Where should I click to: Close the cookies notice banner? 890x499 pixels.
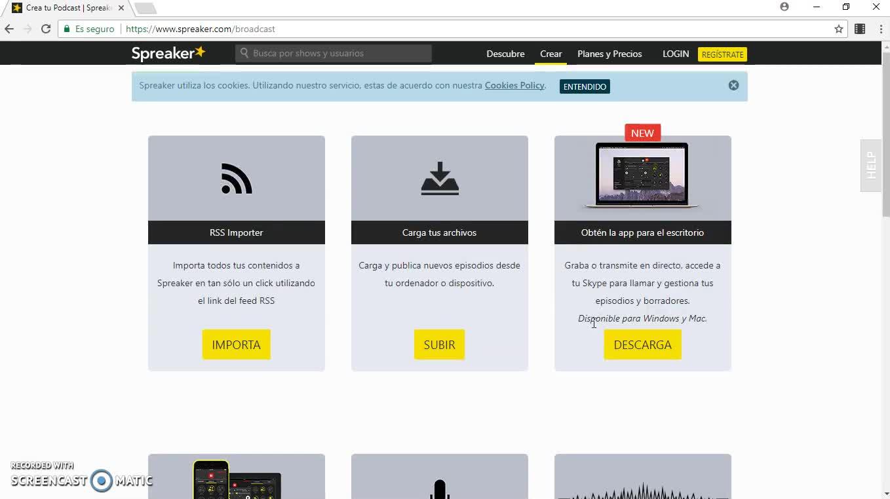tap(733, 85)
